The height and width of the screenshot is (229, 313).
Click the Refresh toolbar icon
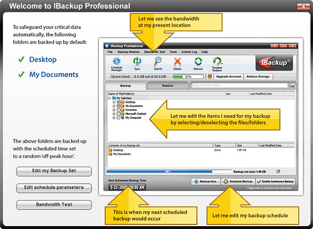click(198, 64)
